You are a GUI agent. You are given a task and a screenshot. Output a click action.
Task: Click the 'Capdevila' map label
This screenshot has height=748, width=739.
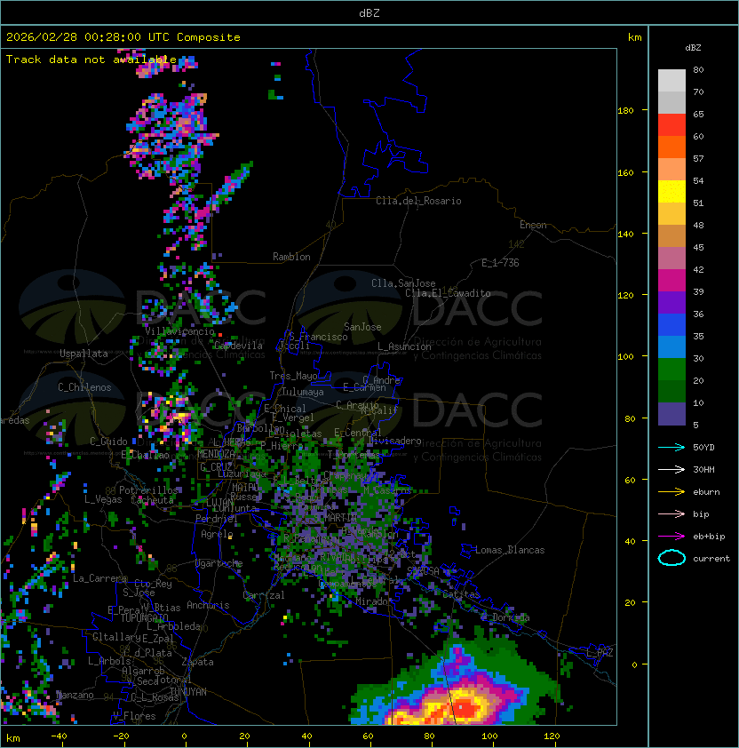pos(238,346)
